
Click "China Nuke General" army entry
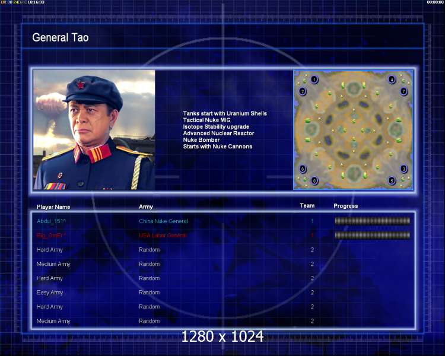pos(164,221)
